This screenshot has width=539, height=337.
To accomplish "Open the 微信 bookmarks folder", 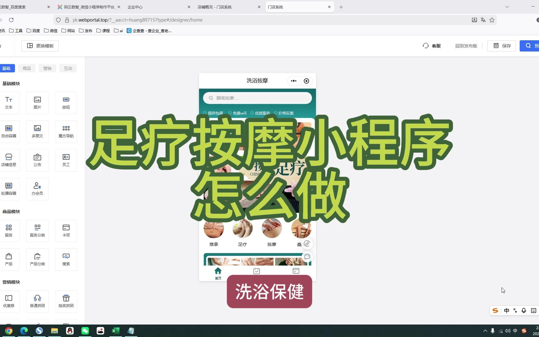I will tap(51, 31).
